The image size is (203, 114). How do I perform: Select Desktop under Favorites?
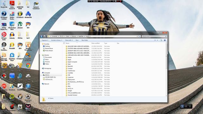[47, 46]
